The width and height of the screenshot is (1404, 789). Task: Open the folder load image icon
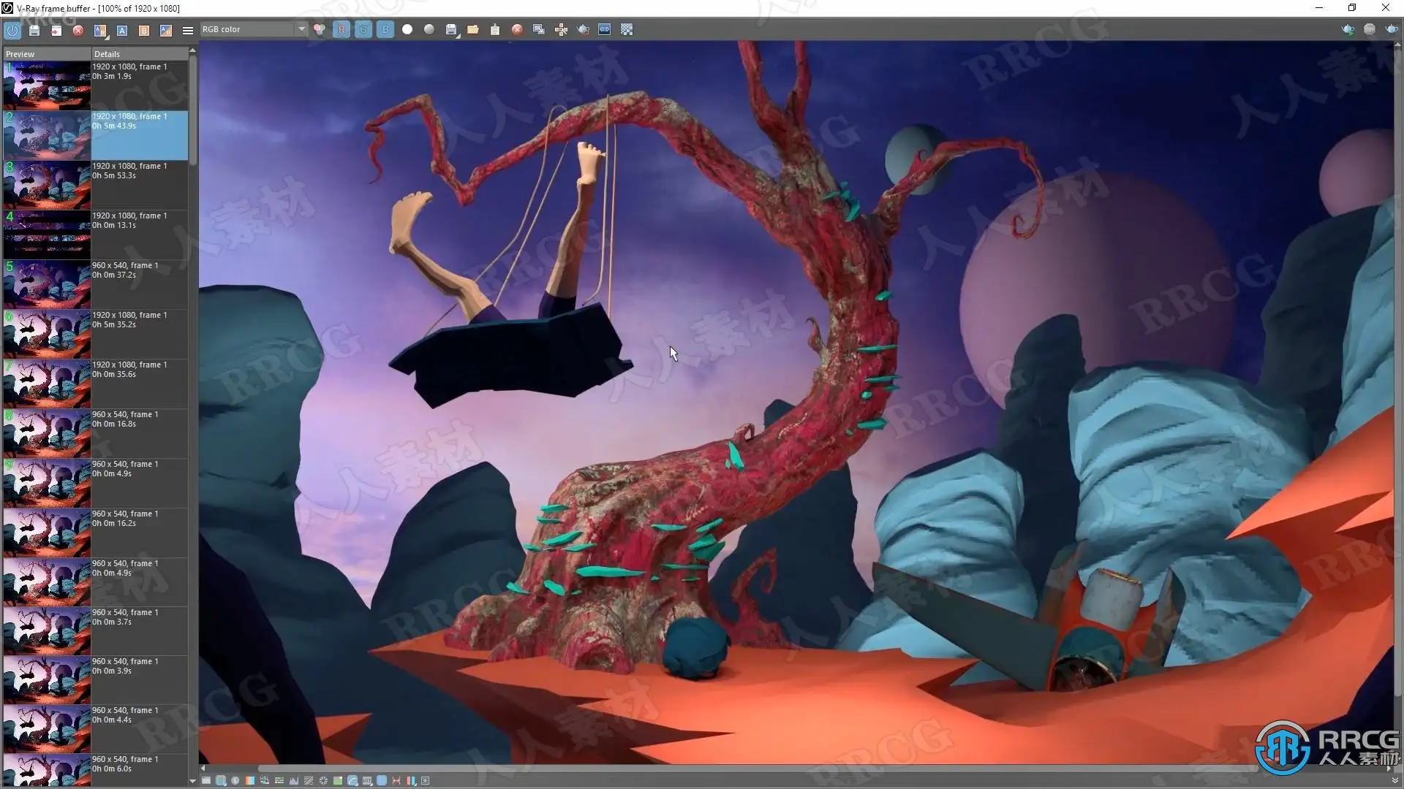473,29
